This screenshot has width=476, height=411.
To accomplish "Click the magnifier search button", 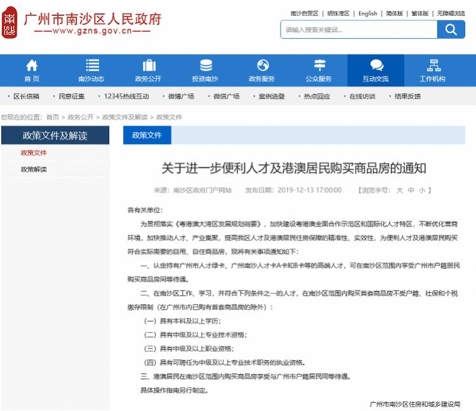I will pyautogui.click(x=451, y=29).
